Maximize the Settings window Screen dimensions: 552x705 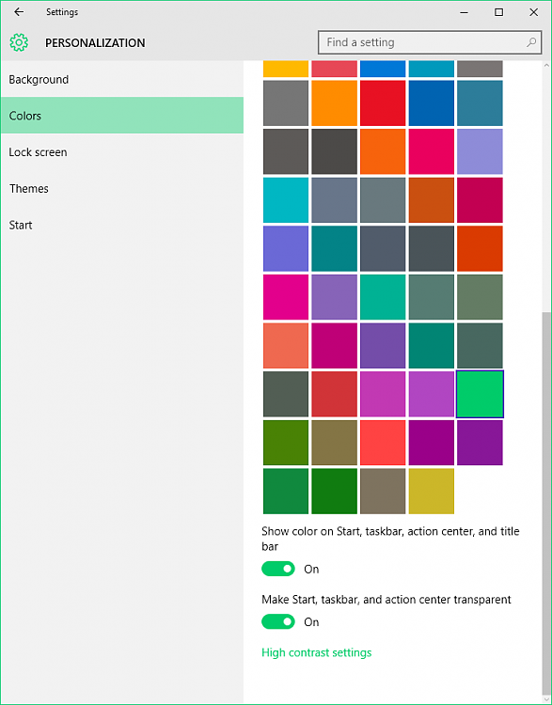pyautogui.click(x=498, y=12)
